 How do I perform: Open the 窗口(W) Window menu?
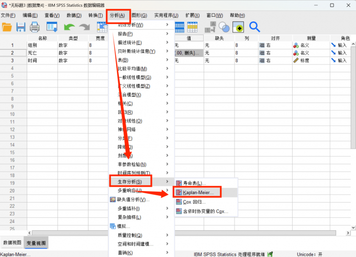(215, 15)
